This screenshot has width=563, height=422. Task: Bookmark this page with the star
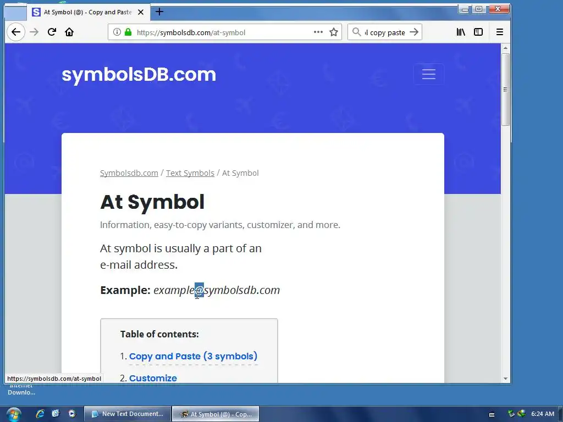click(334, 32)
